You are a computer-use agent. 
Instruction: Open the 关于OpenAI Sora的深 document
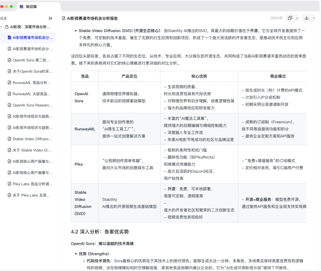31,71
